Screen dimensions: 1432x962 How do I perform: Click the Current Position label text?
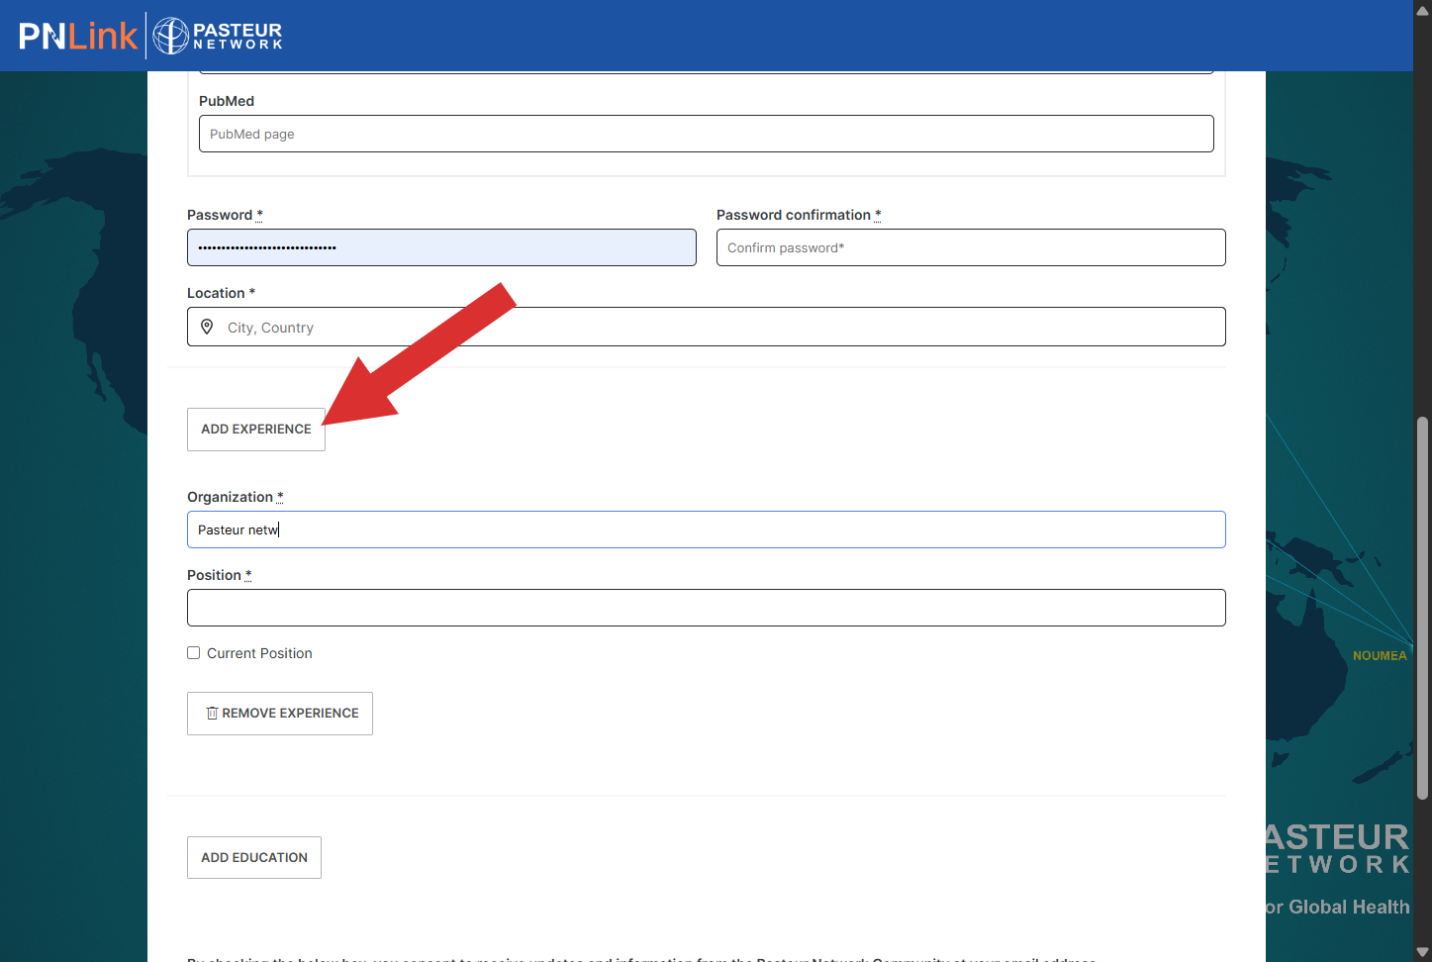point(259,653)
